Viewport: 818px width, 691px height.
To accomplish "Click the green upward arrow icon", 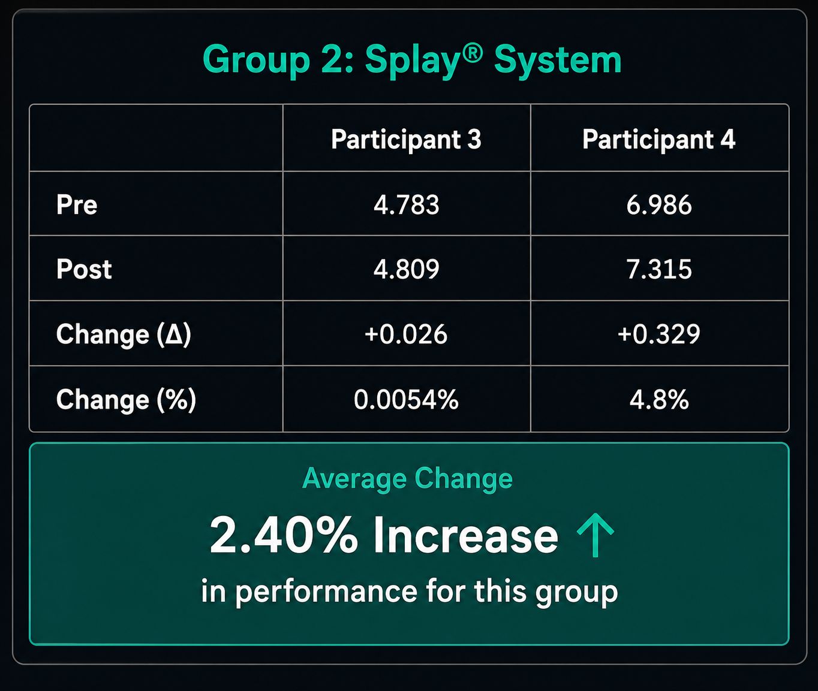I will pos(596,535).
